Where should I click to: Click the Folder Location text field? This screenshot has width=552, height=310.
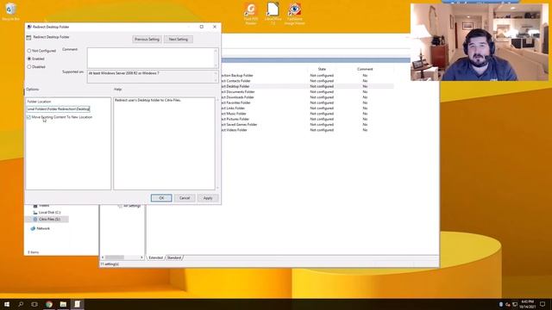point(59,109)
